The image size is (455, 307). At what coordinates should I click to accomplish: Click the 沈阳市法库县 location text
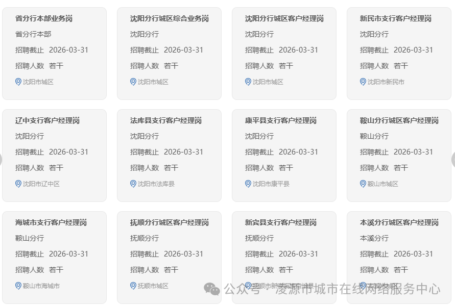point(156,184)
